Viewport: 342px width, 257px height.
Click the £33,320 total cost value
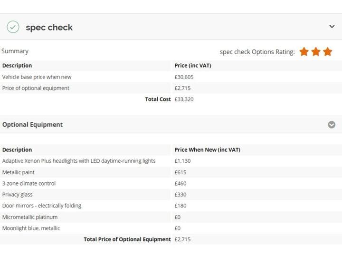pyautogui.click(x=184, y=99)
